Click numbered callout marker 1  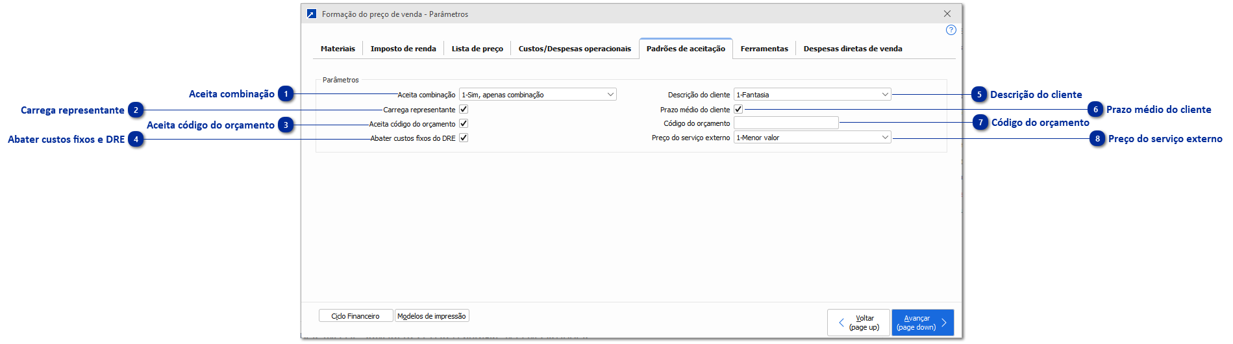[286, 94]
